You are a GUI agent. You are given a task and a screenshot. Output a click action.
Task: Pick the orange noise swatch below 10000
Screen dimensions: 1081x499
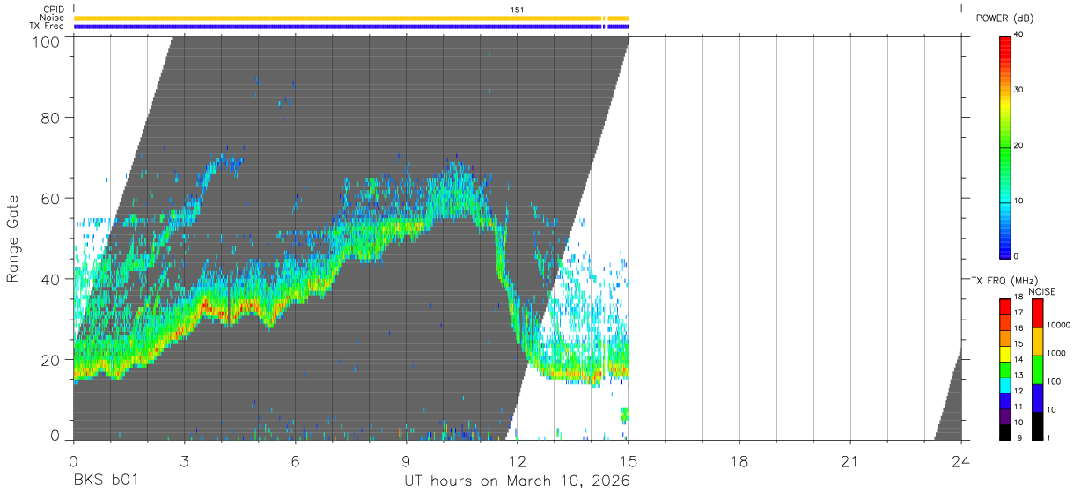point(1037,341)
